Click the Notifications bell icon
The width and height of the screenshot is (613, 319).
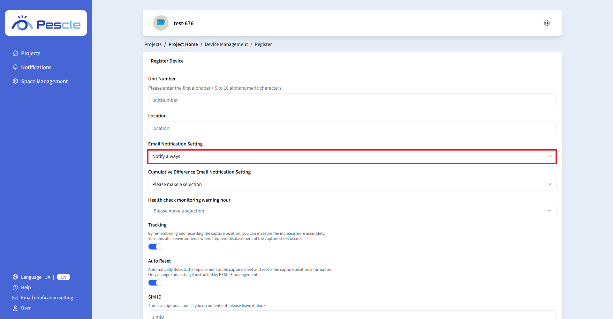[x=15, y=67]
